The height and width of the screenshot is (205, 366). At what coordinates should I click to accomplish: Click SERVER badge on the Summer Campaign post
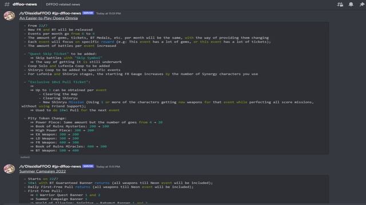[88, 166]
